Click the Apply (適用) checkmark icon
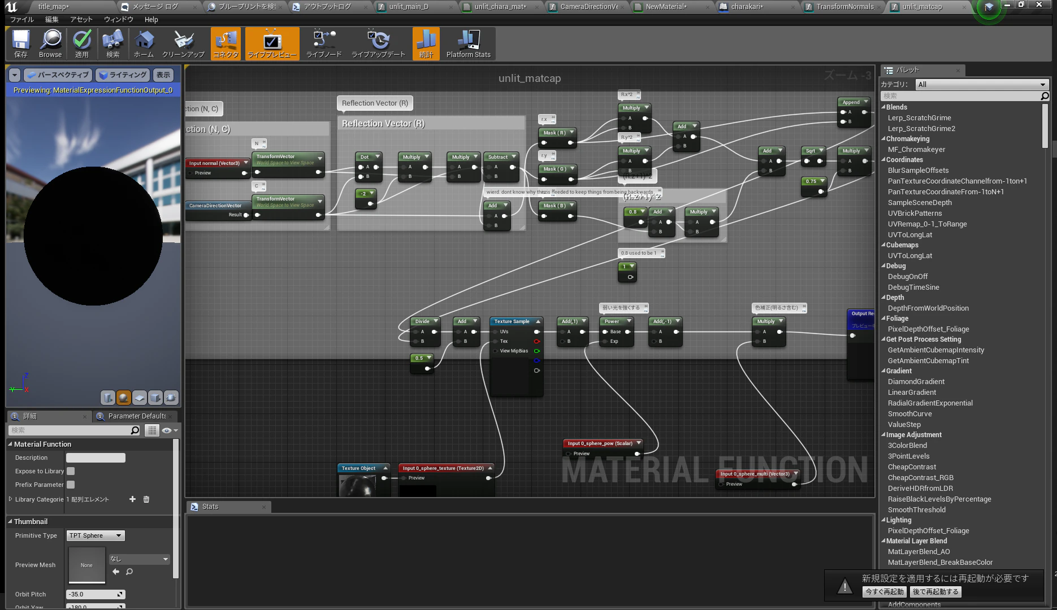1057x610 pixels. click(x=82, y=43)
